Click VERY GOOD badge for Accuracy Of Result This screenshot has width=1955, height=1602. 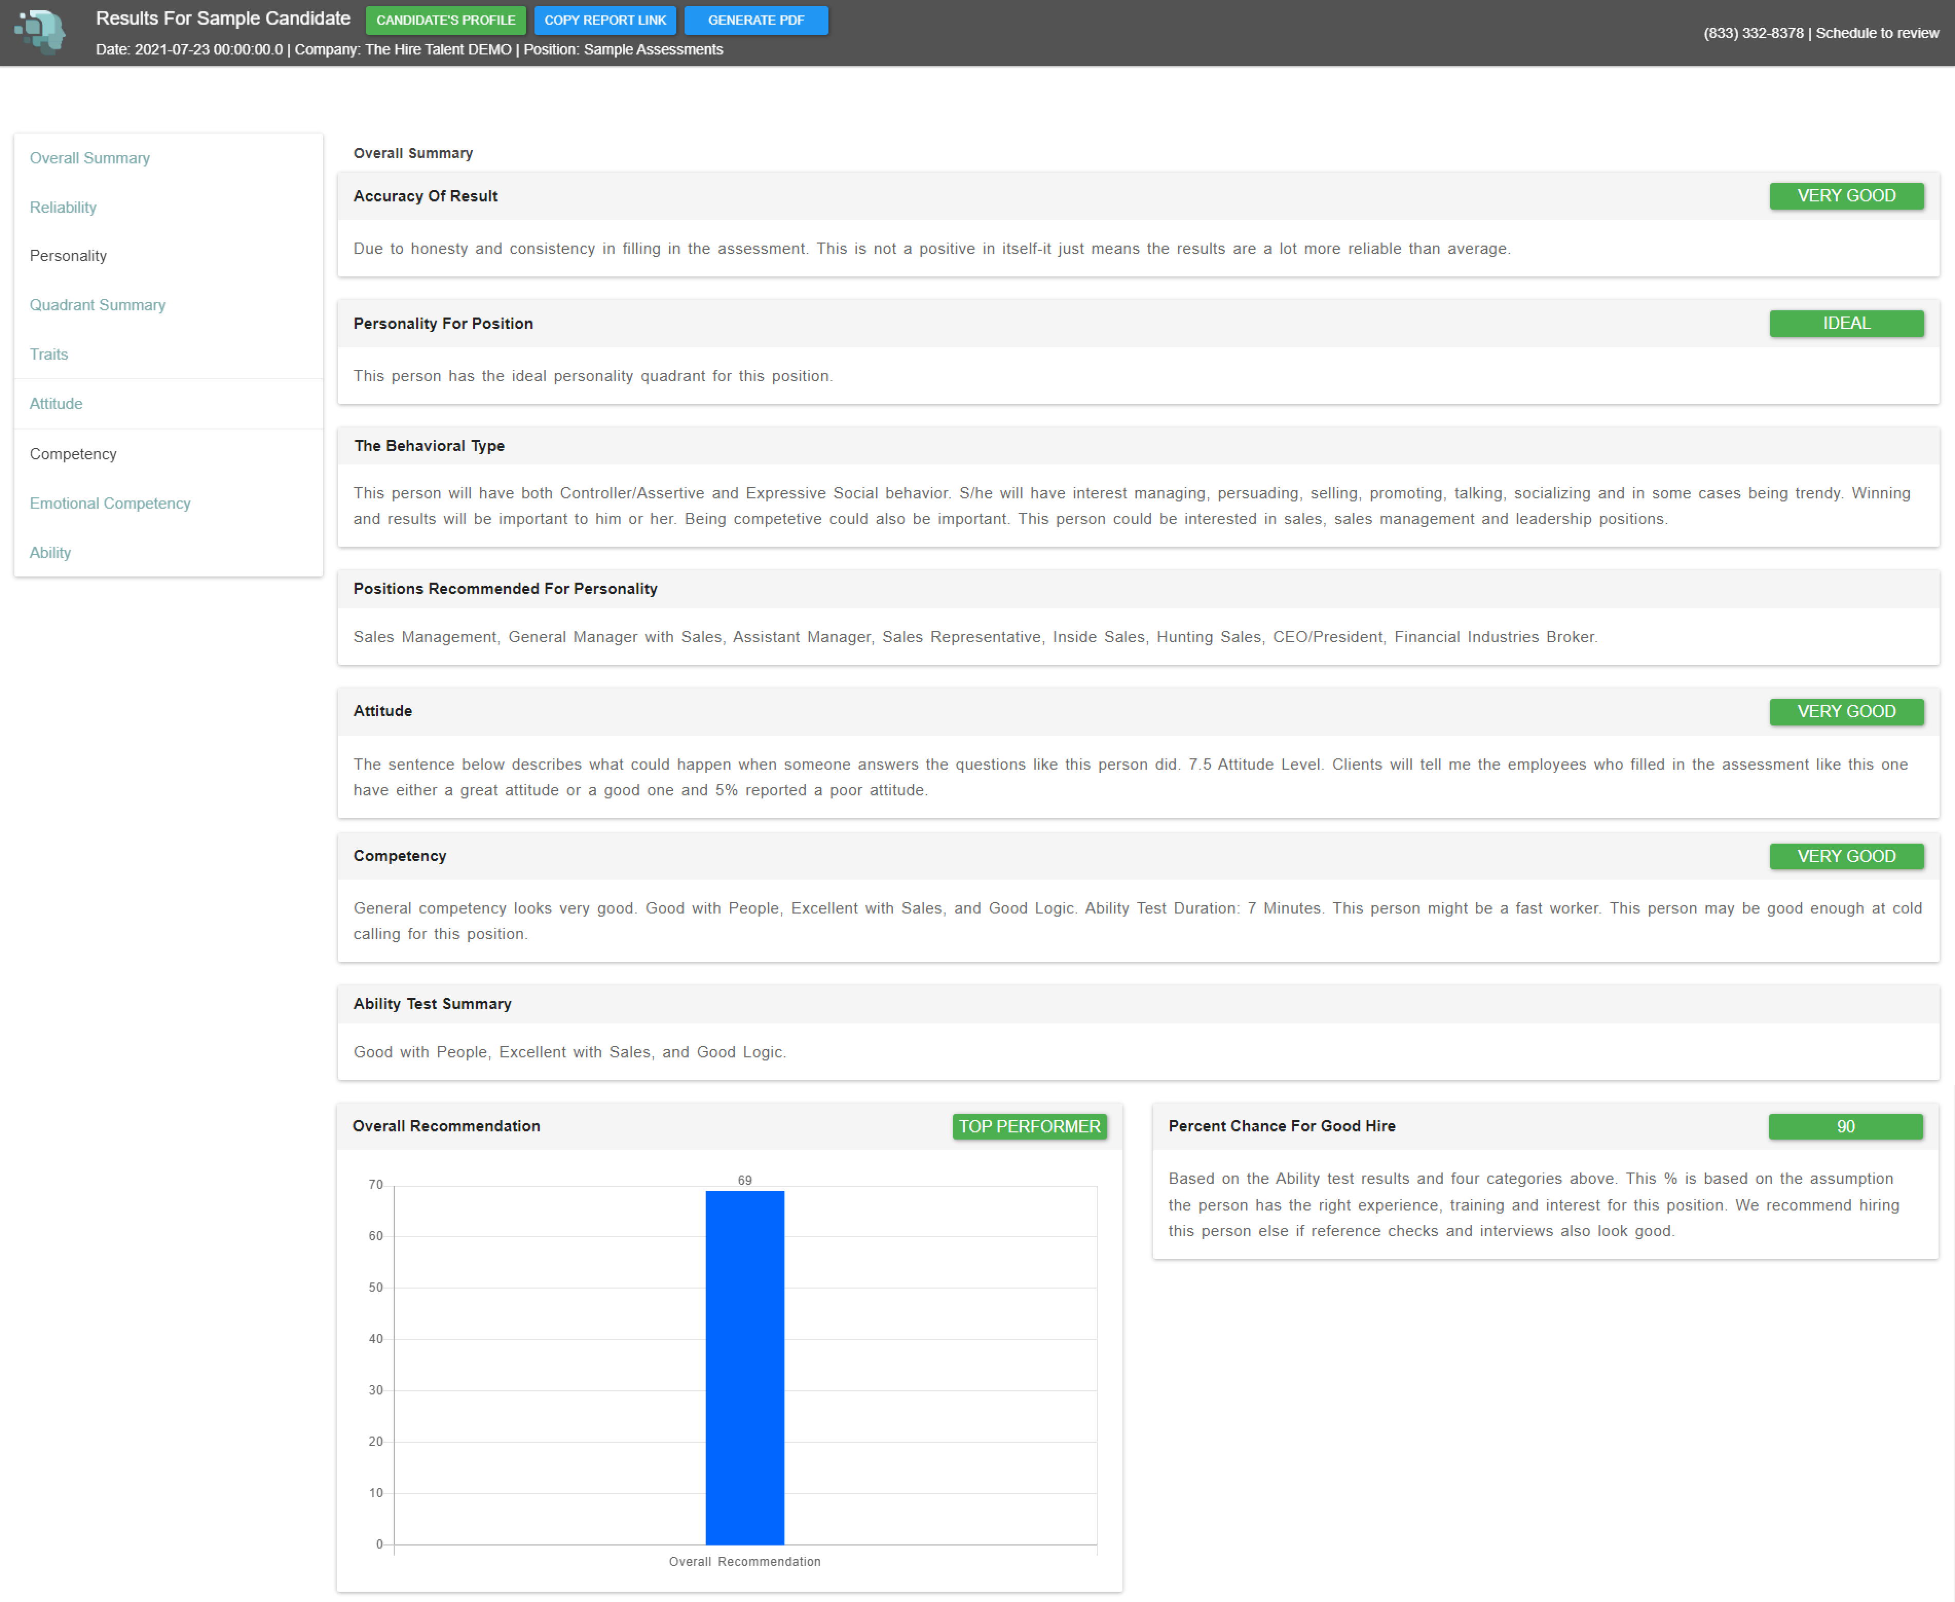(1845, 196)
